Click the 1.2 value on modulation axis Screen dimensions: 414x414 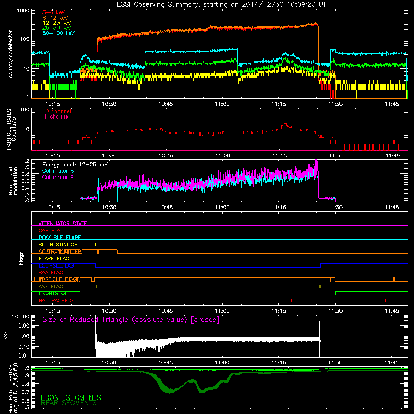26,161
